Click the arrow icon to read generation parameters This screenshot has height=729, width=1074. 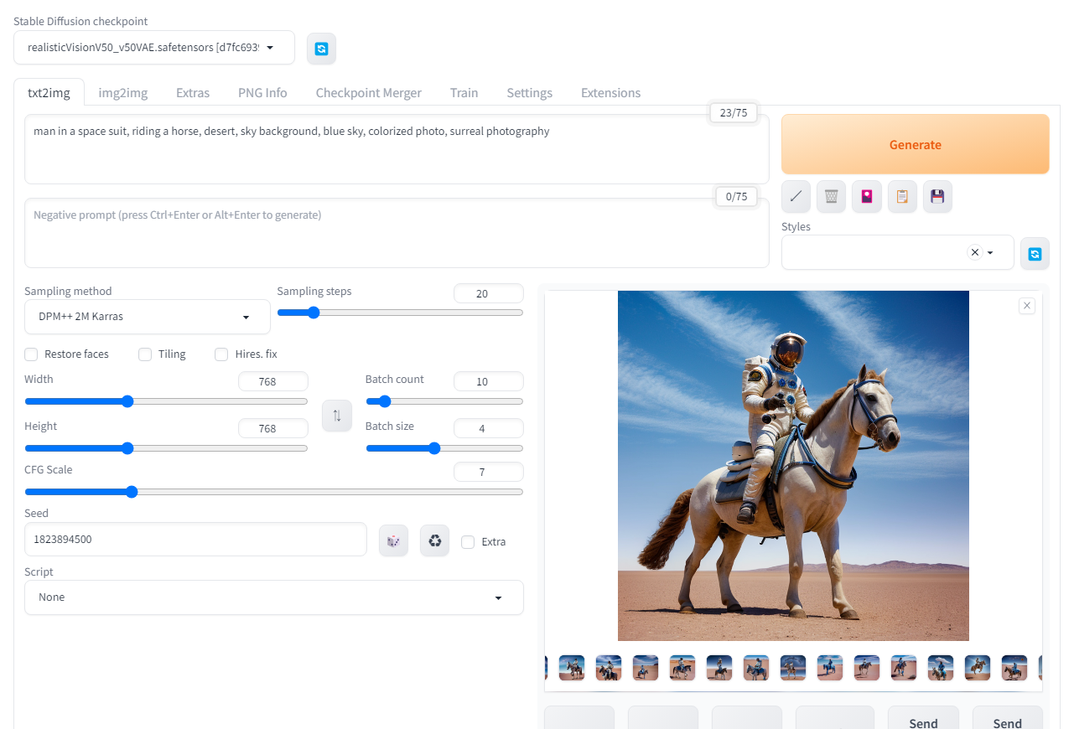[796, 196]
